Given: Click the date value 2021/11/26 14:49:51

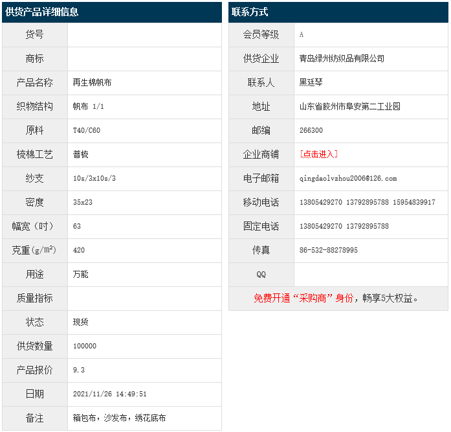Looking at the screenshot, I should 110,394.
